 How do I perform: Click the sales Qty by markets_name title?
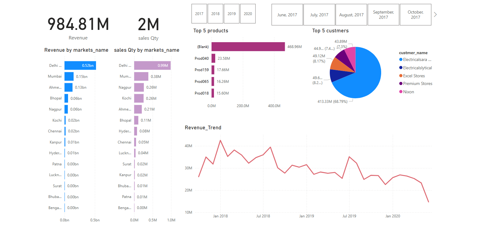[x=147, y=50]
